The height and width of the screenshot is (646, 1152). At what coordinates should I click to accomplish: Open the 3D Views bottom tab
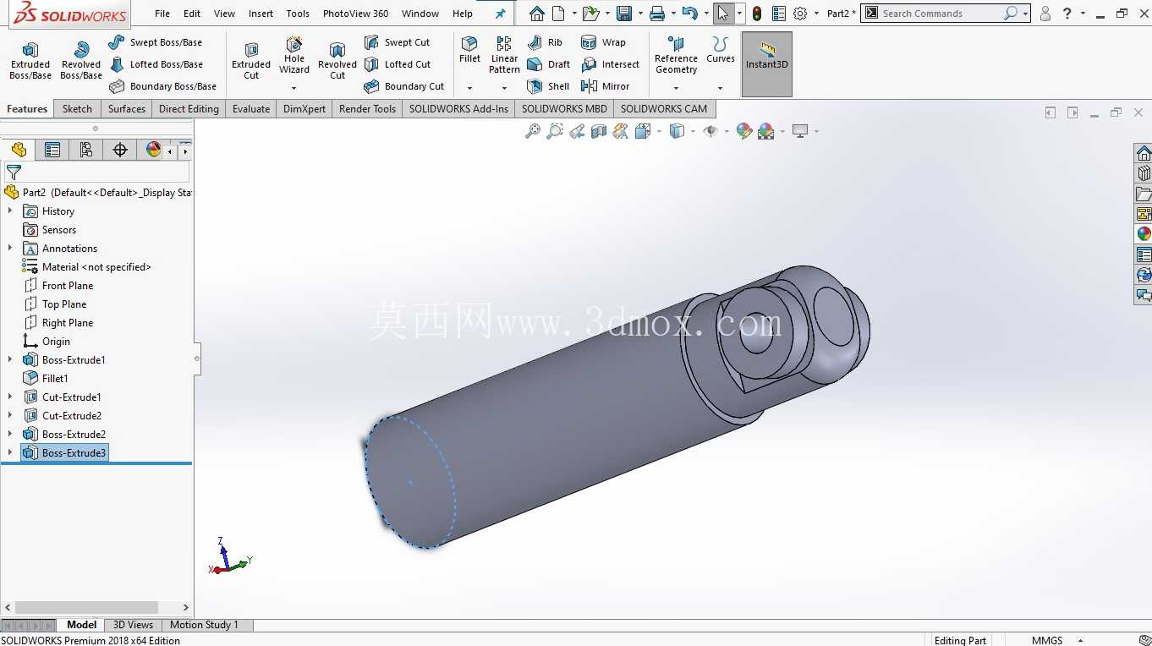[x=134, y=625]
